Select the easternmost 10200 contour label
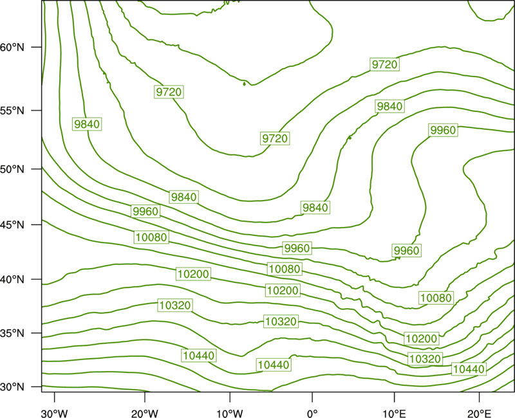The width and height of the screenshot is (515, 418). tap(422, 339)
